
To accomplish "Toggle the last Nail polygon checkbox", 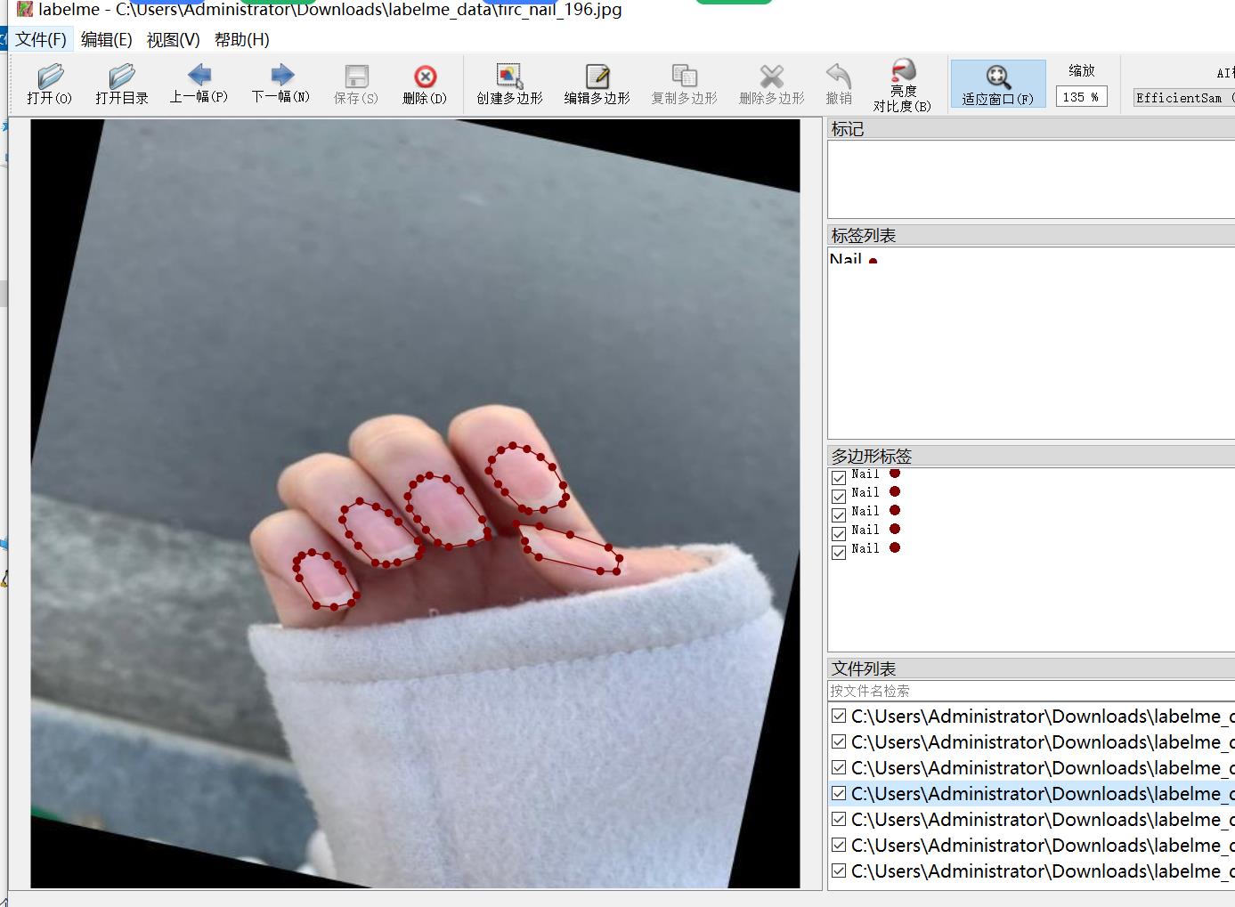I will point(839,552).
